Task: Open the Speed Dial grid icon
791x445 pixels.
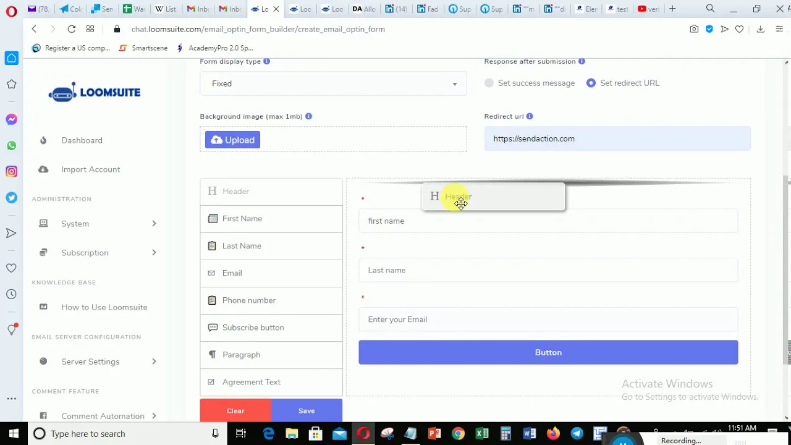Action: [x=90, y=29]
